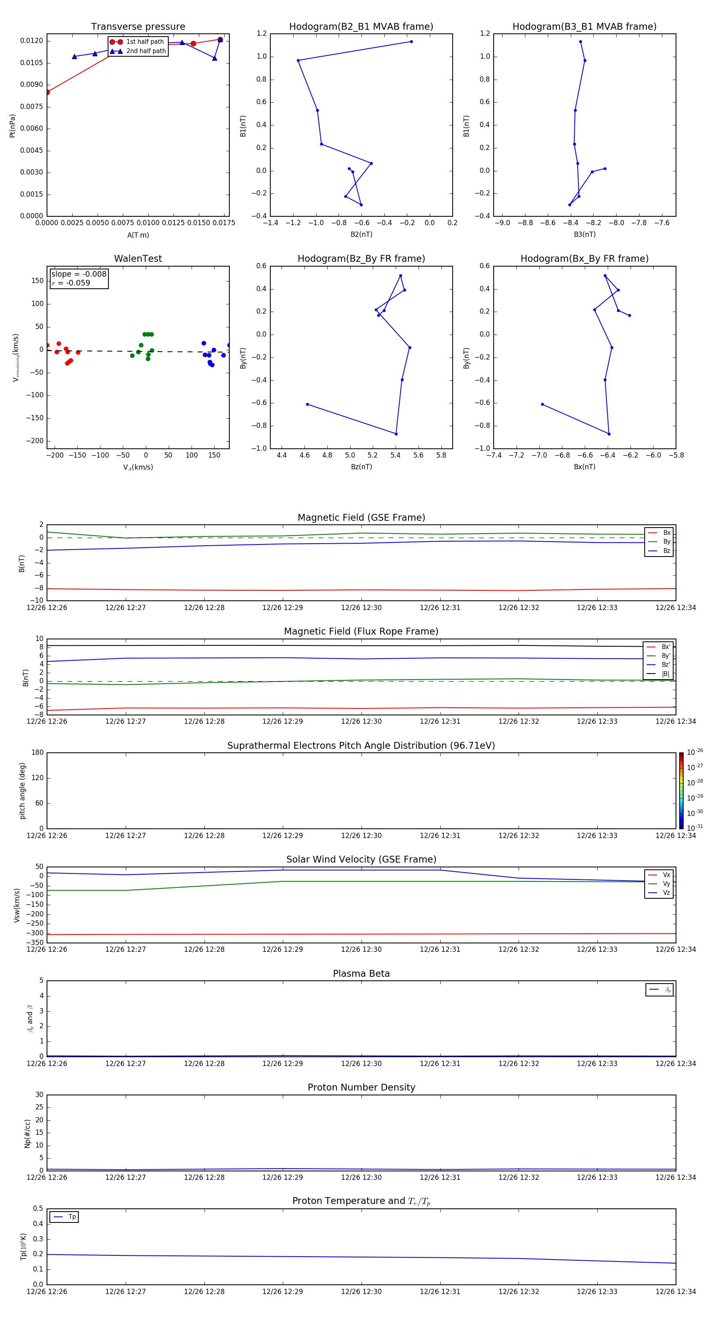
Task: Click the "Hodogram(B2_B1 MVAB frame)" title
Action: 361,27
